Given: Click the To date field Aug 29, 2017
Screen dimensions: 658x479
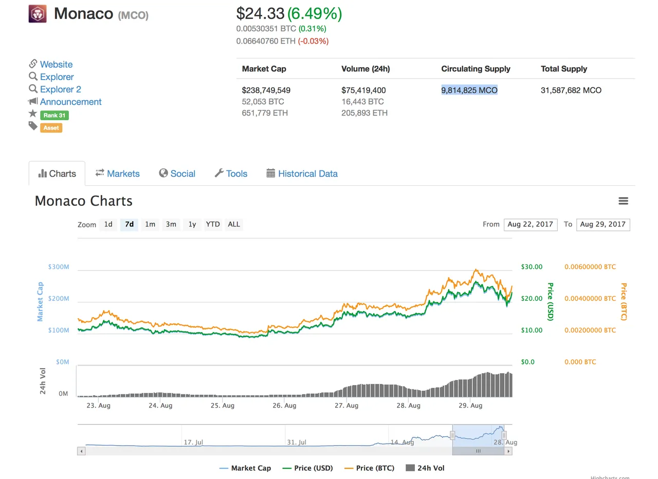Looking at the screenshot, I should (603, 224).
